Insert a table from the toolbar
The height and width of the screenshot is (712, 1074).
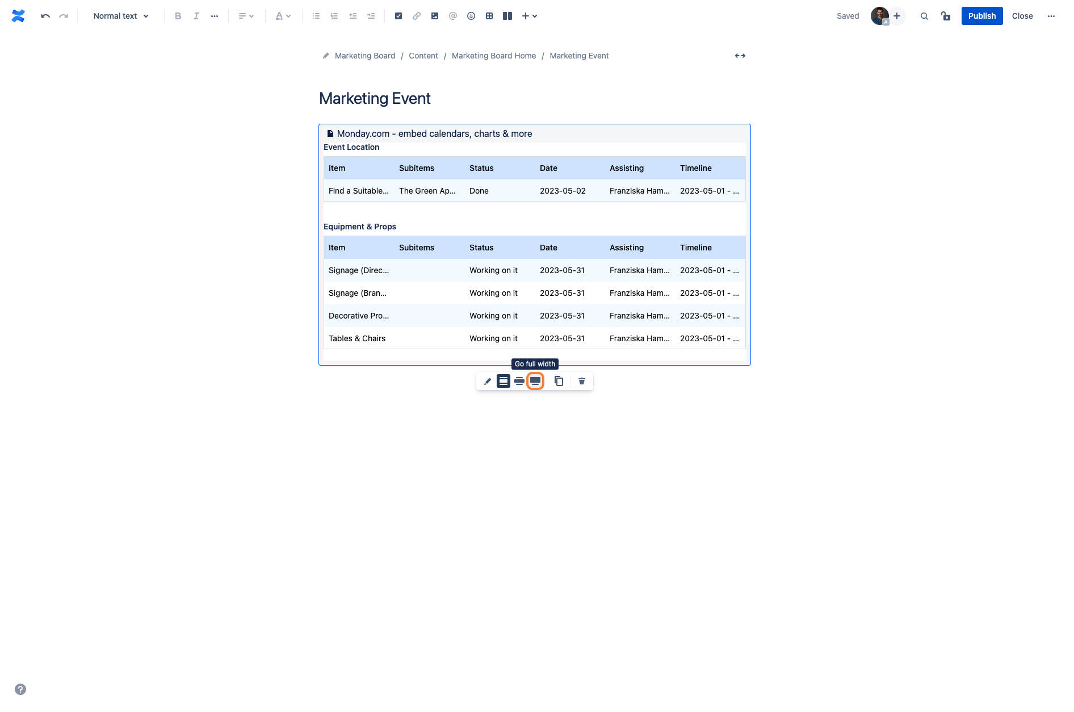(x=489, y=16)
